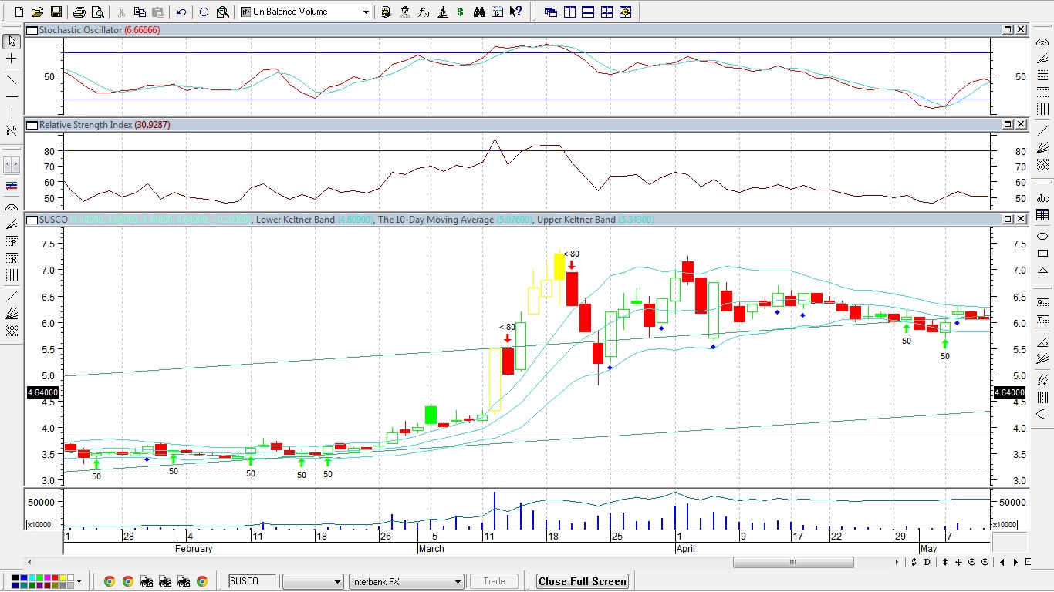Click the Close Full Screen button

[583, 581]
